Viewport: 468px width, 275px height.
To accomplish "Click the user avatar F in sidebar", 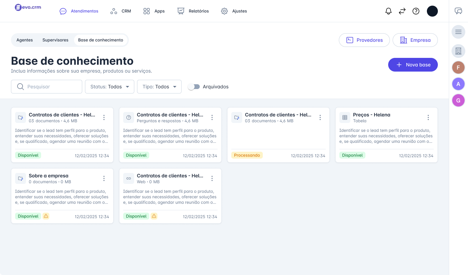I will [458, 67].
